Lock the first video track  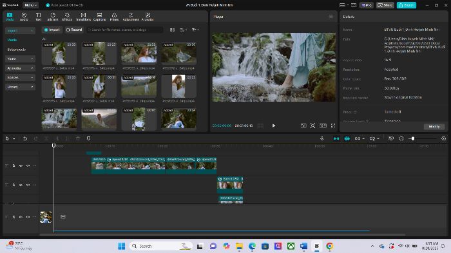(x=14, y=165)
